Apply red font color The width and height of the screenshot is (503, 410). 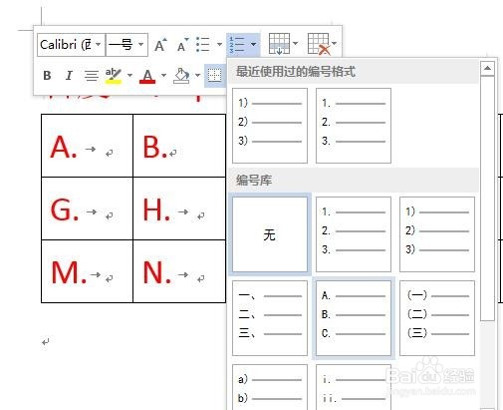(147, 76)
